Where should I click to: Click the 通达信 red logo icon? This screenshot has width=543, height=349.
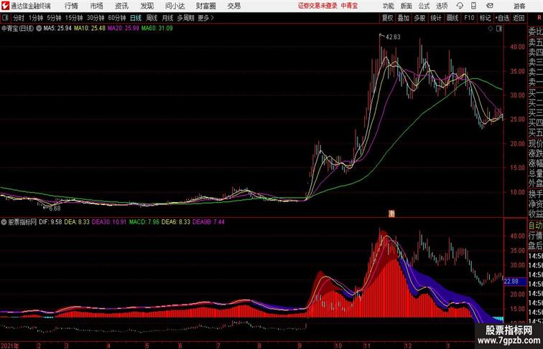(x=5, y=6)
